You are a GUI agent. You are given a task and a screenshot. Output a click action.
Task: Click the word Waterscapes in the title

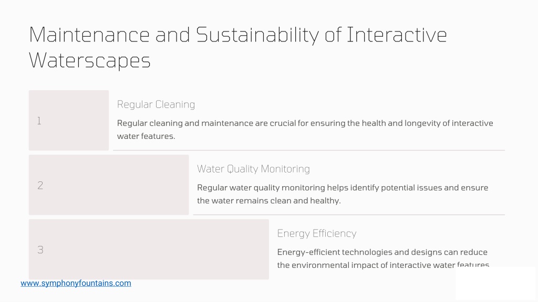tap(89, 61)
